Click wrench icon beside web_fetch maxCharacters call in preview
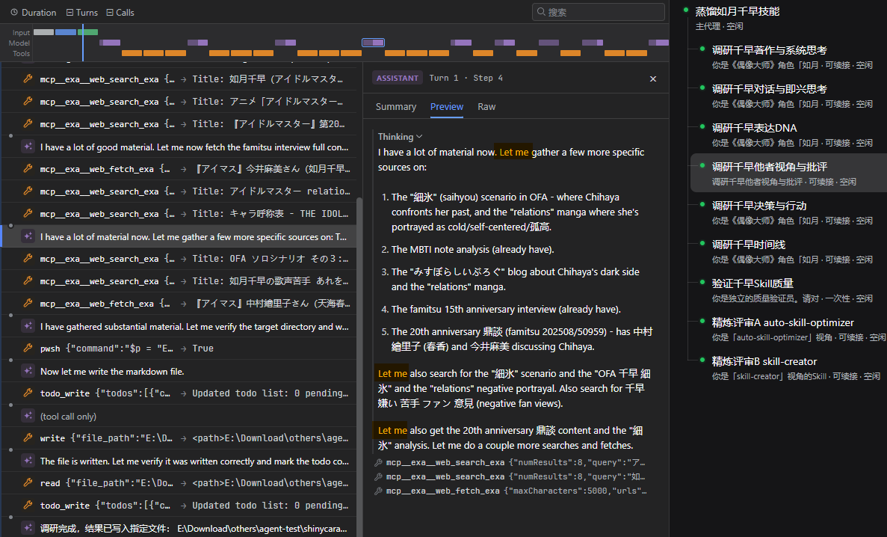Viewport: 887px width, 537px height. [378, 491]
